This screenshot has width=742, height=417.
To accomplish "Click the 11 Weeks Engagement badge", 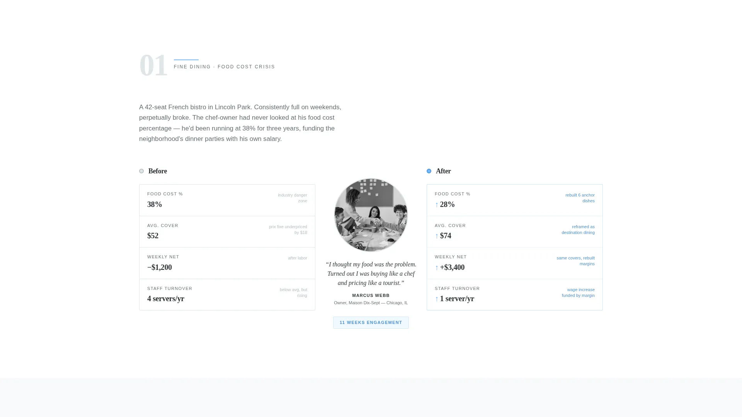I will (371, 322).
